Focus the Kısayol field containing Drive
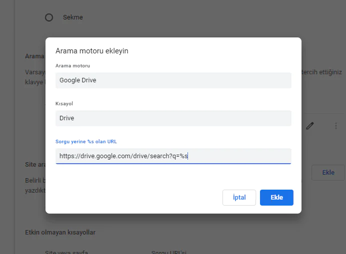 173,118
